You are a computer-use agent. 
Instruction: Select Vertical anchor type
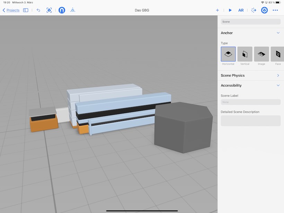(x=245, y=54)
